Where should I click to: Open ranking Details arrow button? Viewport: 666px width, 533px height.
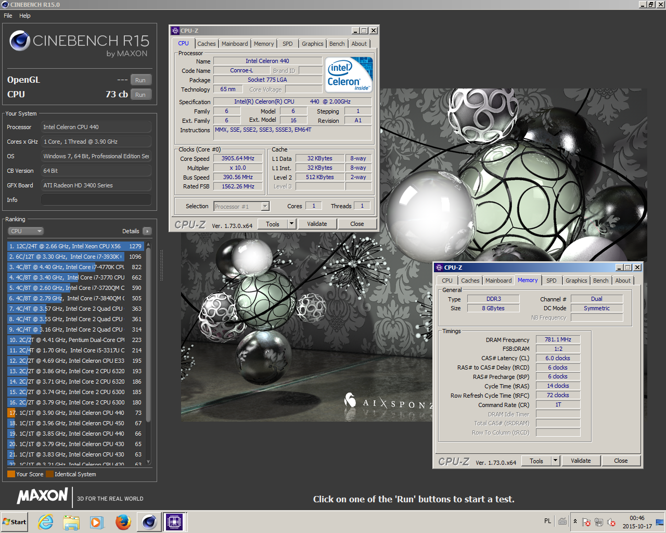147,231
